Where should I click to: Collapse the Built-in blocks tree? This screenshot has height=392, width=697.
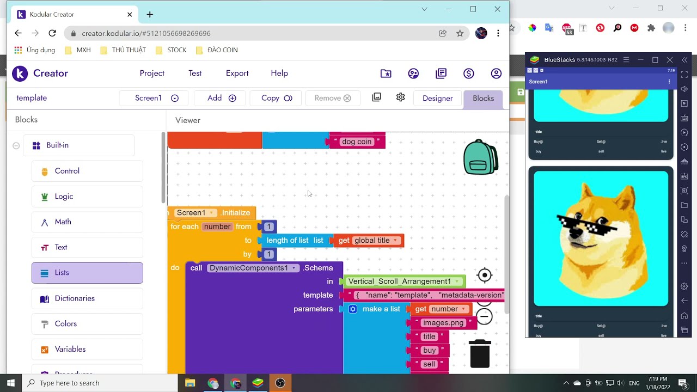pos(16,145)
